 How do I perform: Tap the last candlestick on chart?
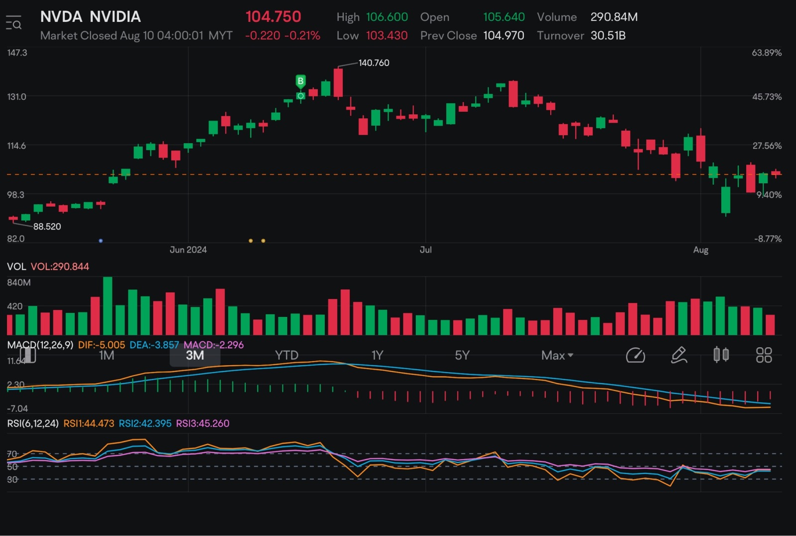pos(776,173)
